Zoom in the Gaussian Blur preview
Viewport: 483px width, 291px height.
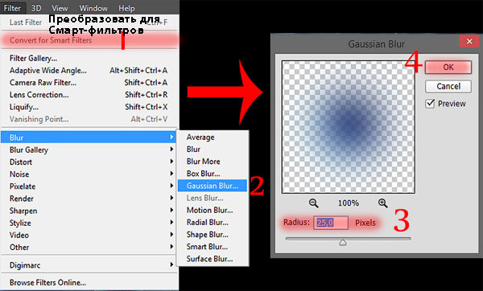click(383, 203)
